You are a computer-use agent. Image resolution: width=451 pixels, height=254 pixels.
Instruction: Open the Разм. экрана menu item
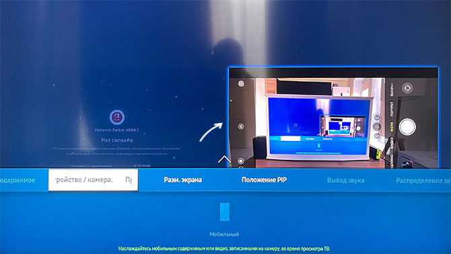pyautogui.click(x=183, y=180)
